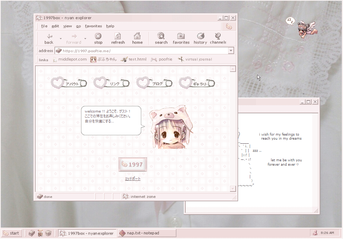Image resolution: width=343 pixels, height=239 pixels.
Task: Open the Search toolbar icon
Action: tap(161, 36)
